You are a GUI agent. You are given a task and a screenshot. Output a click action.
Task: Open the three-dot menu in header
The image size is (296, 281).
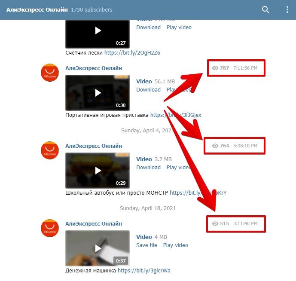pos(287,9)
